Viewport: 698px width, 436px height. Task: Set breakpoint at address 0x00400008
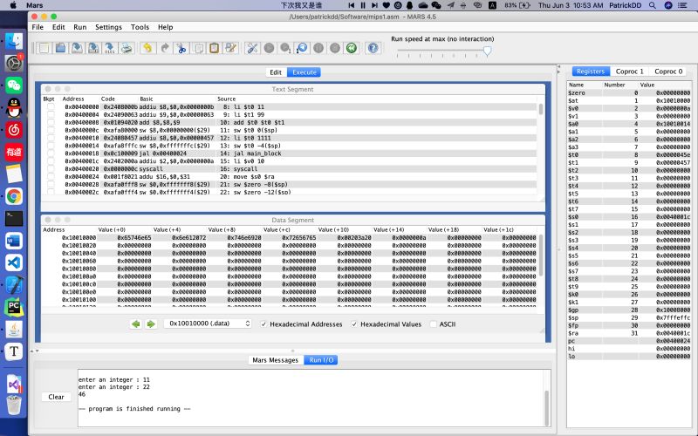click(x=51, y=122)
